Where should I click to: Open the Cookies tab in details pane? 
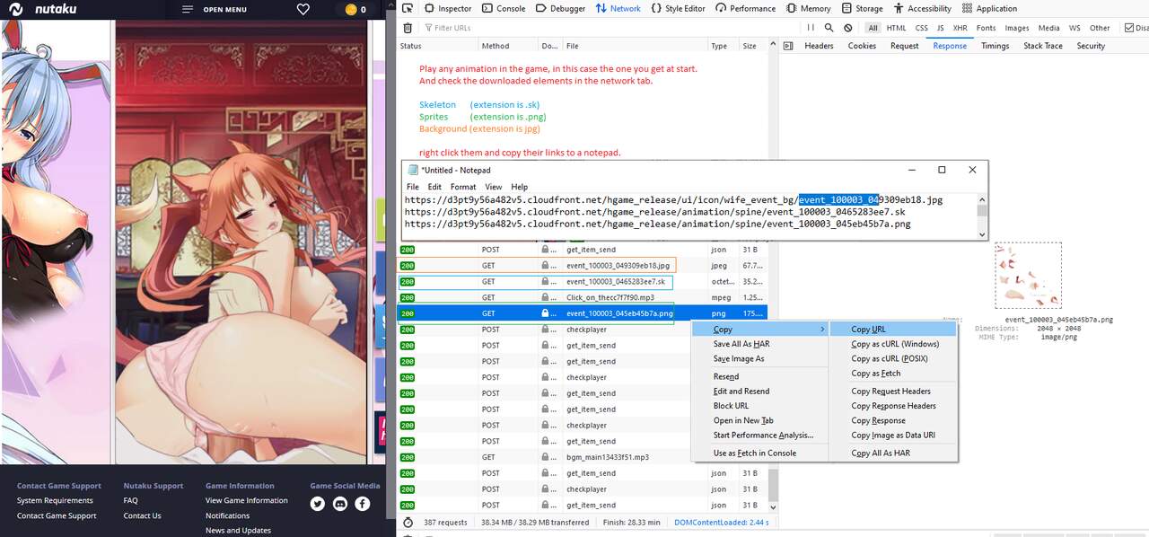coord(862,46)
